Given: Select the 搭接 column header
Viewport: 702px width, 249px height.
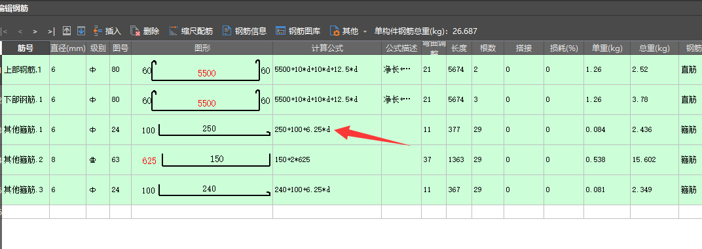Looking at the screenshot, I should click(x=523, y=48).
